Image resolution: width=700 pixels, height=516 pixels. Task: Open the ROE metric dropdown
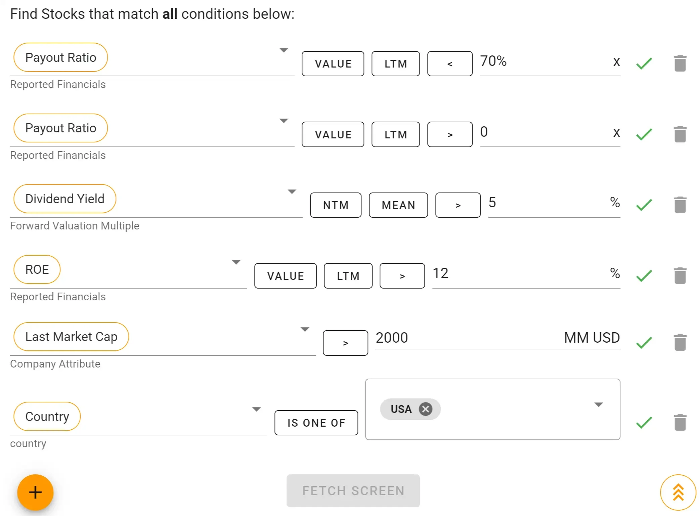tap(236, 262)
